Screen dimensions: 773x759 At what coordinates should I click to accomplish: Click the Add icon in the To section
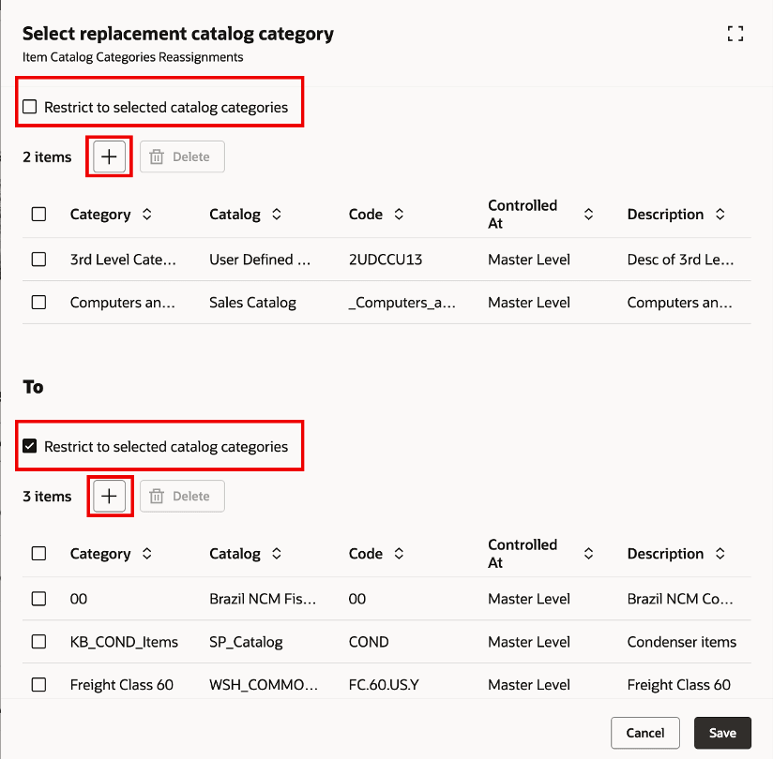tap(109, 496)
